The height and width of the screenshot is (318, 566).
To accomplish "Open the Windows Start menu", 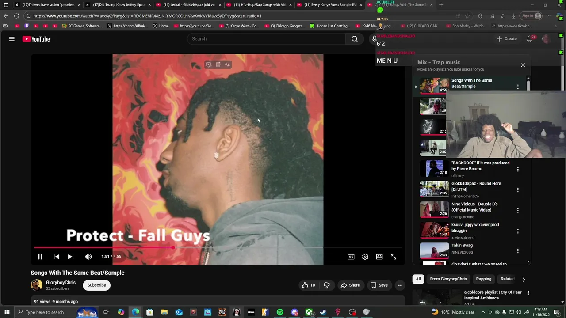I will click(7, 312).
